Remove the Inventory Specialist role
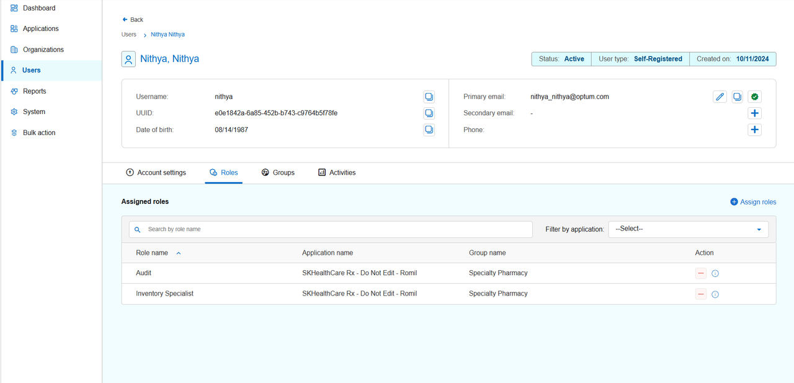The width and height of the screenshot is (794, 383). point(701,294)
